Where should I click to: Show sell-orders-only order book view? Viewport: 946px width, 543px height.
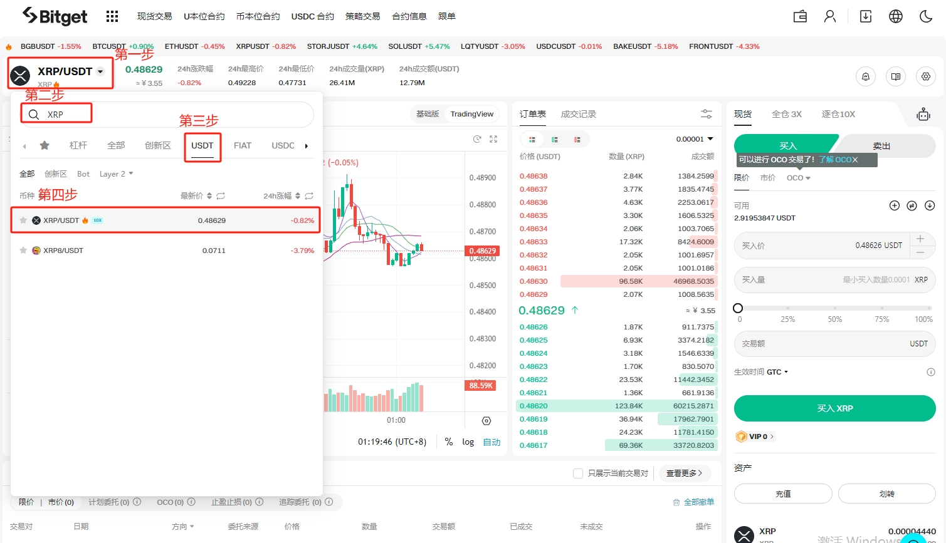(x=577, y=139)
